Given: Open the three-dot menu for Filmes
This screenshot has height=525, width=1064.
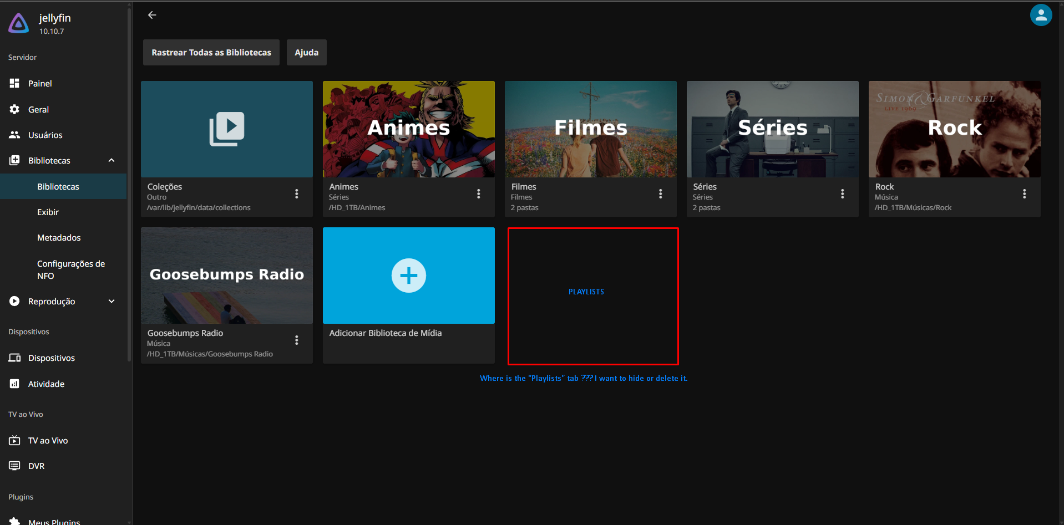Looking at the screenshot, I should pos(661,194).
